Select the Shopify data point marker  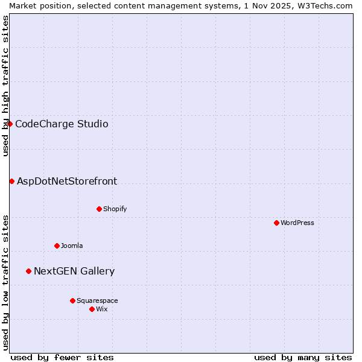click(x=99, y=209)
